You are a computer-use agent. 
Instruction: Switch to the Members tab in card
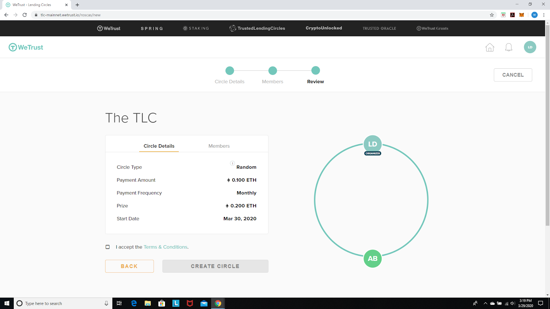coord(219,146)
